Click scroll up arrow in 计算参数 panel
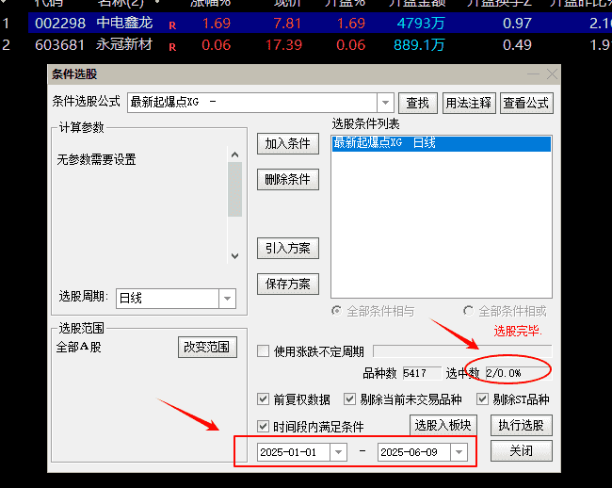Image resolution: width=612 pixels, height=488 pixels. point(234,155)
